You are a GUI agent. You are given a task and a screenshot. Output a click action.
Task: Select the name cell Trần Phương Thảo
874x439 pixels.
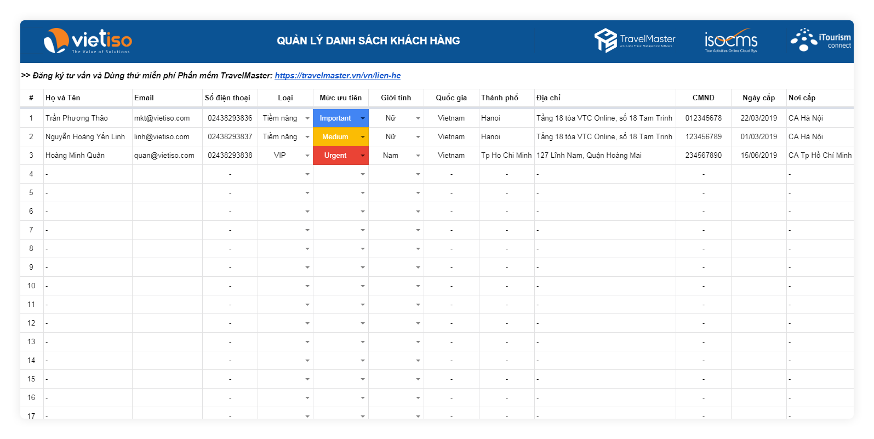coord(88,118)
